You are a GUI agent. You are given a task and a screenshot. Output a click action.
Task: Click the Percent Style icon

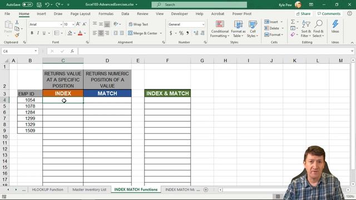pyautogui.click(x=181, y=33)
